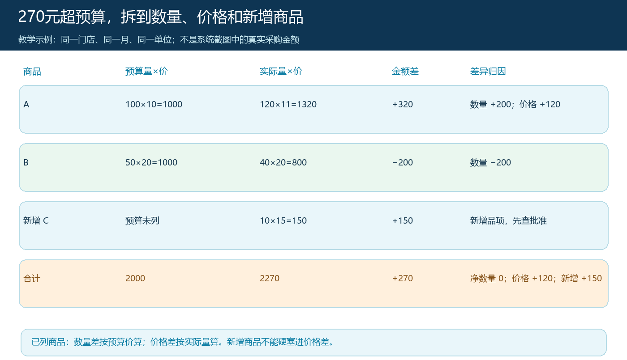Select the total difference '+270'
627x360 pixels.
[403, 278]
